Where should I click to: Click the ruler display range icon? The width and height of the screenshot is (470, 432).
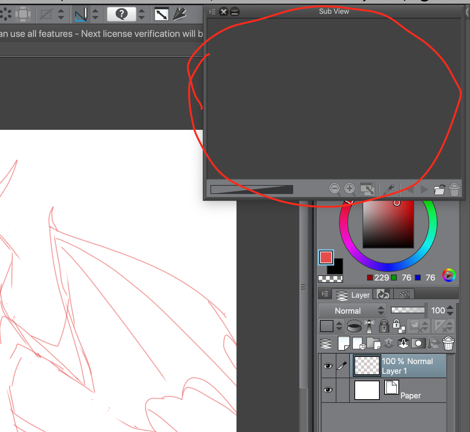click(x=443, y=326)
